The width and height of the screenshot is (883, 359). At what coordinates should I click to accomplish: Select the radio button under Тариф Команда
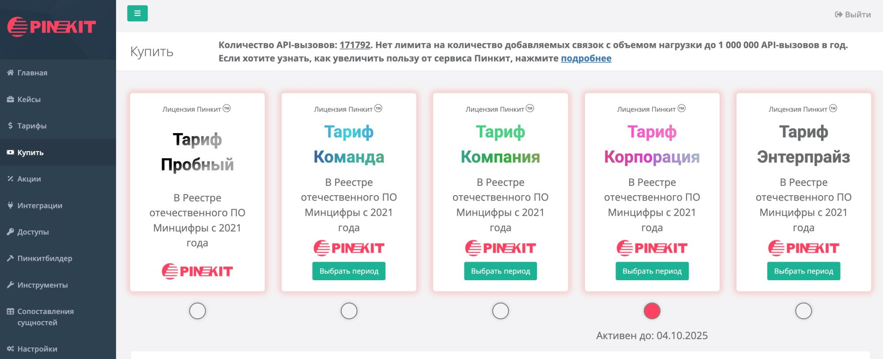tap(349, 311)
